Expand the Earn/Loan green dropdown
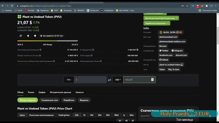This screenshot has height=123, width=219. (x=157, y=23)
